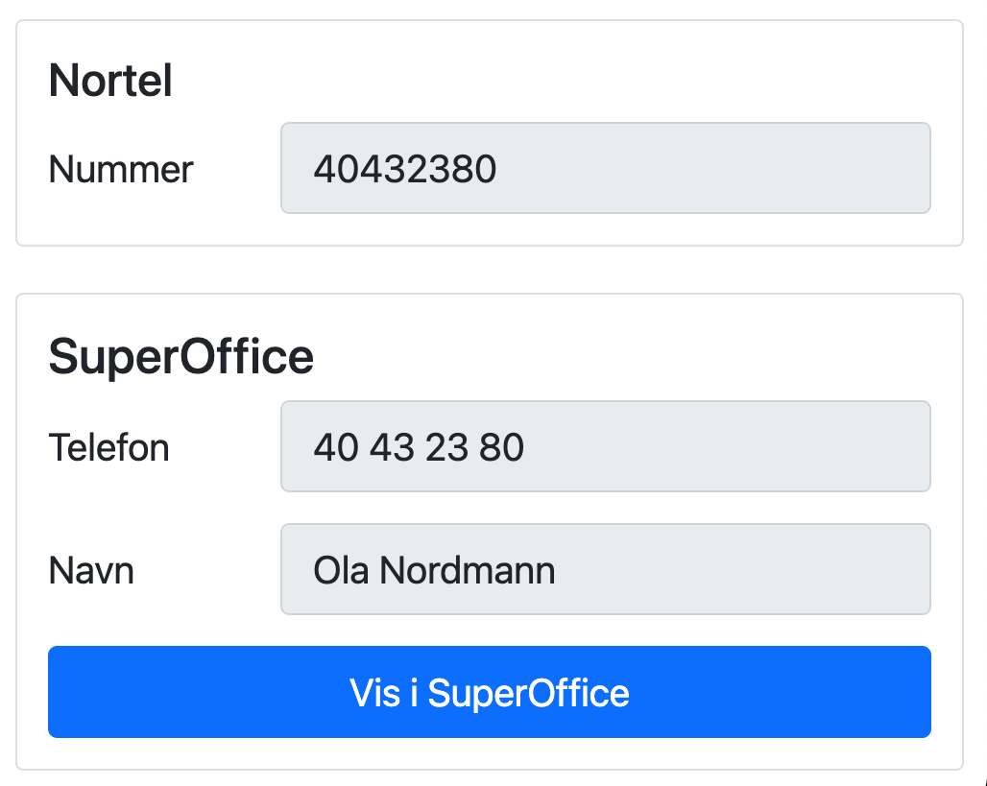Image resolution: width=987 pixels, height=786 pixels.
Task: Click the Vis i SuperOffice button
Action: pyautogui.click(x=489, y=692)
